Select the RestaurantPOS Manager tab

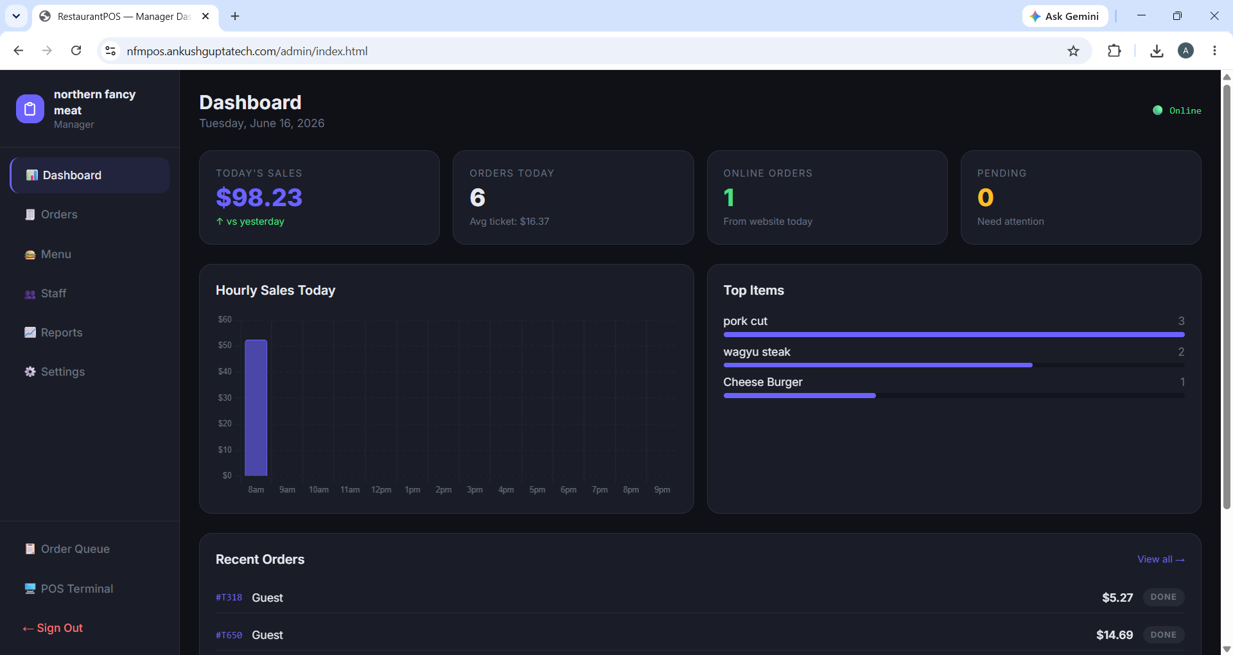point(125,17)
